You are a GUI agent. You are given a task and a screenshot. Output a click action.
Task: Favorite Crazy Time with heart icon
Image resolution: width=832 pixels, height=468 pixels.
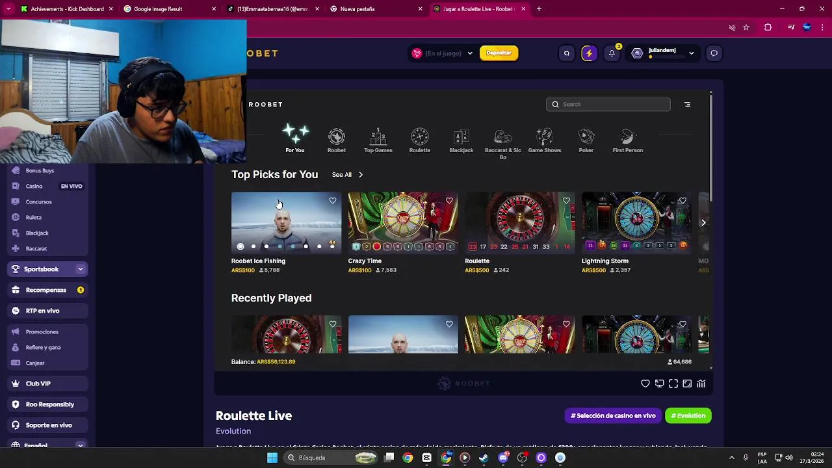pos(449,201)
